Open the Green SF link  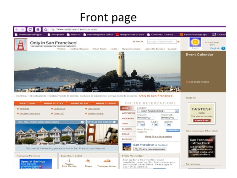(59, 114)
